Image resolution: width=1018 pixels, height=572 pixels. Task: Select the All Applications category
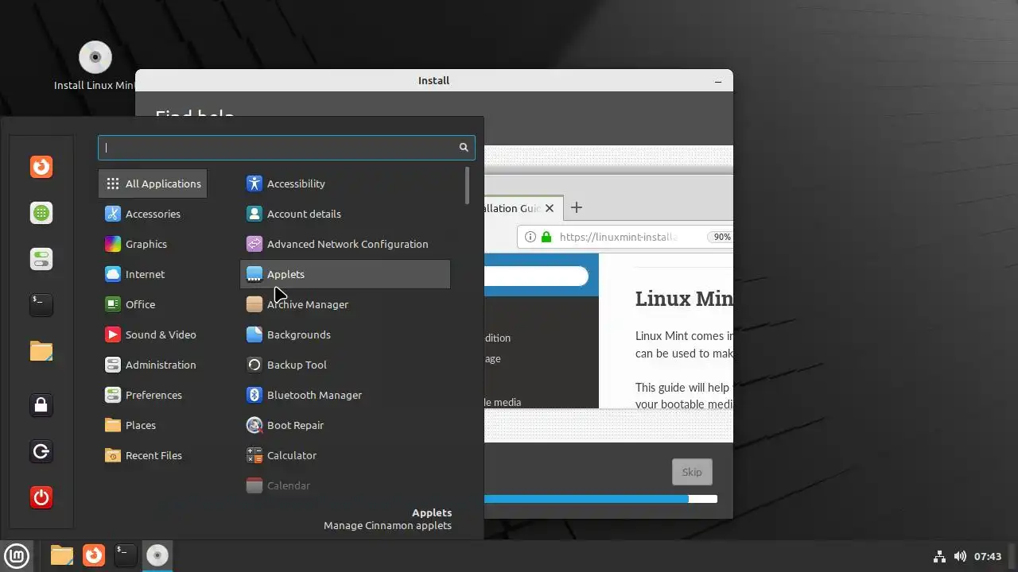point(153,184)
